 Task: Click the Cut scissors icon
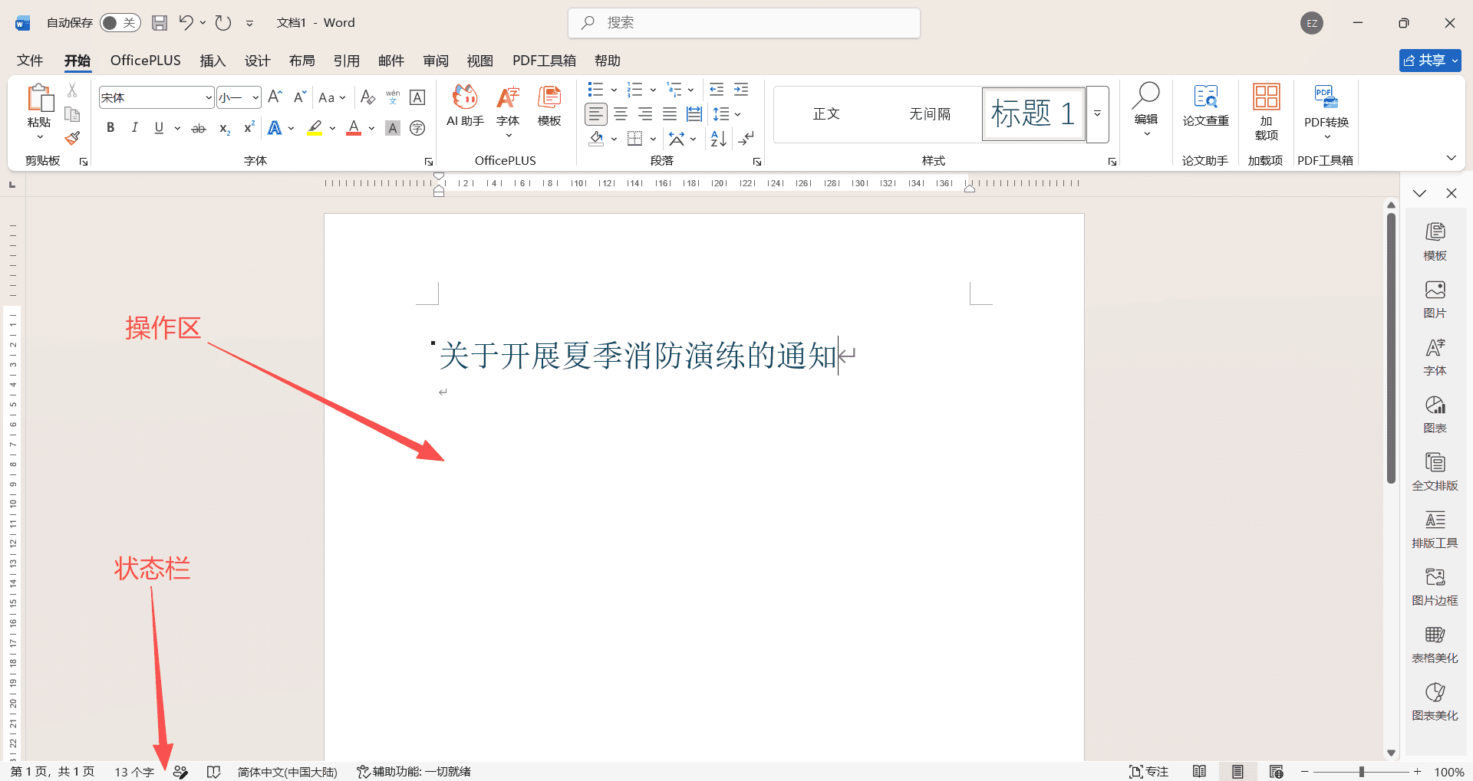(72, 90)
